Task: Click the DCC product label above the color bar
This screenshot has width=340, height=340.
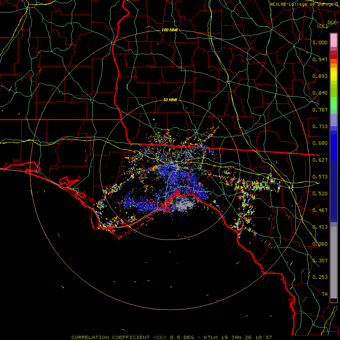Action: pos(332,23)
